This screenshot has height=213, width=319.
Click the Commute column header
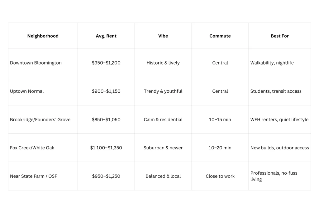tap(220, 36)
